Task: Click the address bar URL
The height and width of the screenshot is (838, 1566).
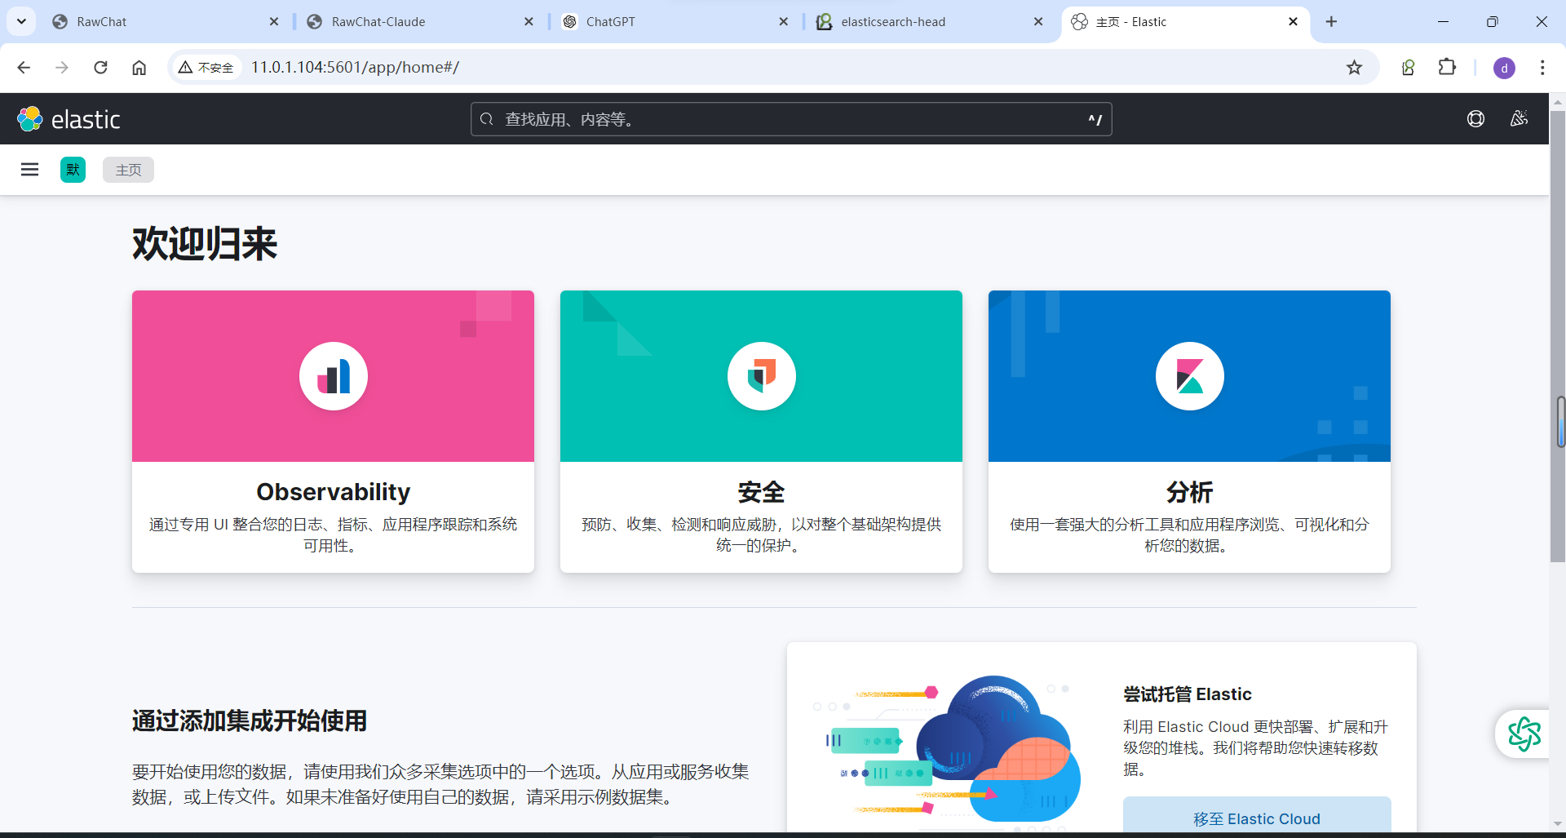Action: coord(355,67)
